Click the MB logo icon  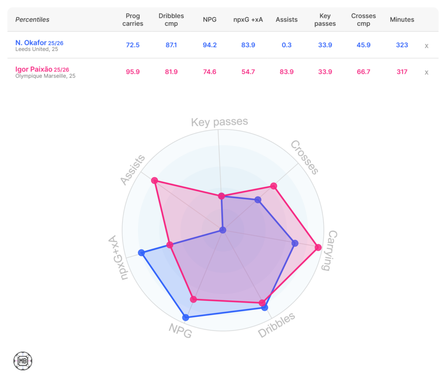(x=23, y=361)
